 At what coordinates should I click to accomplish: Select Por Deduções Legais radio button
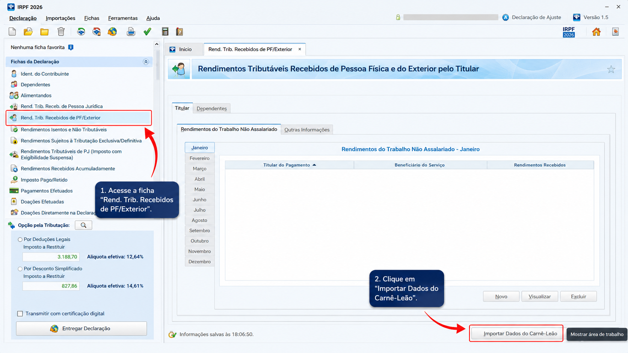20,239
